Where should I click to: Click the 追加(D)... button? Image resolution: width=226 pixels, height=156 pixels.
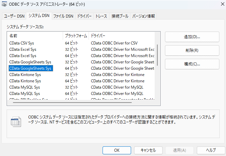click(x=192, y=37)
